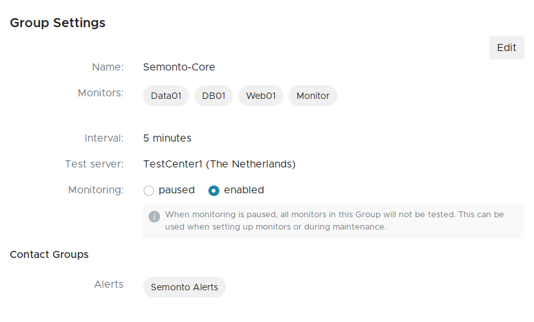The height and width of the screenshot is (322, 534).
Task: Click the Monitors field label
Action: tap(100, 93)
